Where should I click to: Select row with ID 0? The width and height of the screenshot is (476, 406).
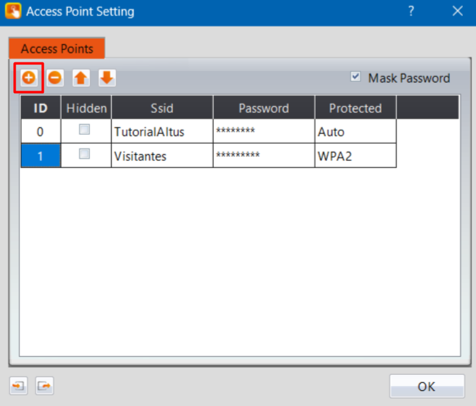[40, 132]
